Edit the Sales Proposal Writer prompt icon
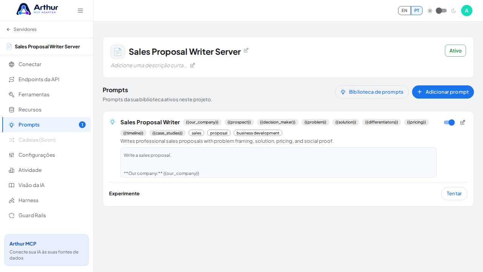Screen dimensions: 483x272 [463, 122]
